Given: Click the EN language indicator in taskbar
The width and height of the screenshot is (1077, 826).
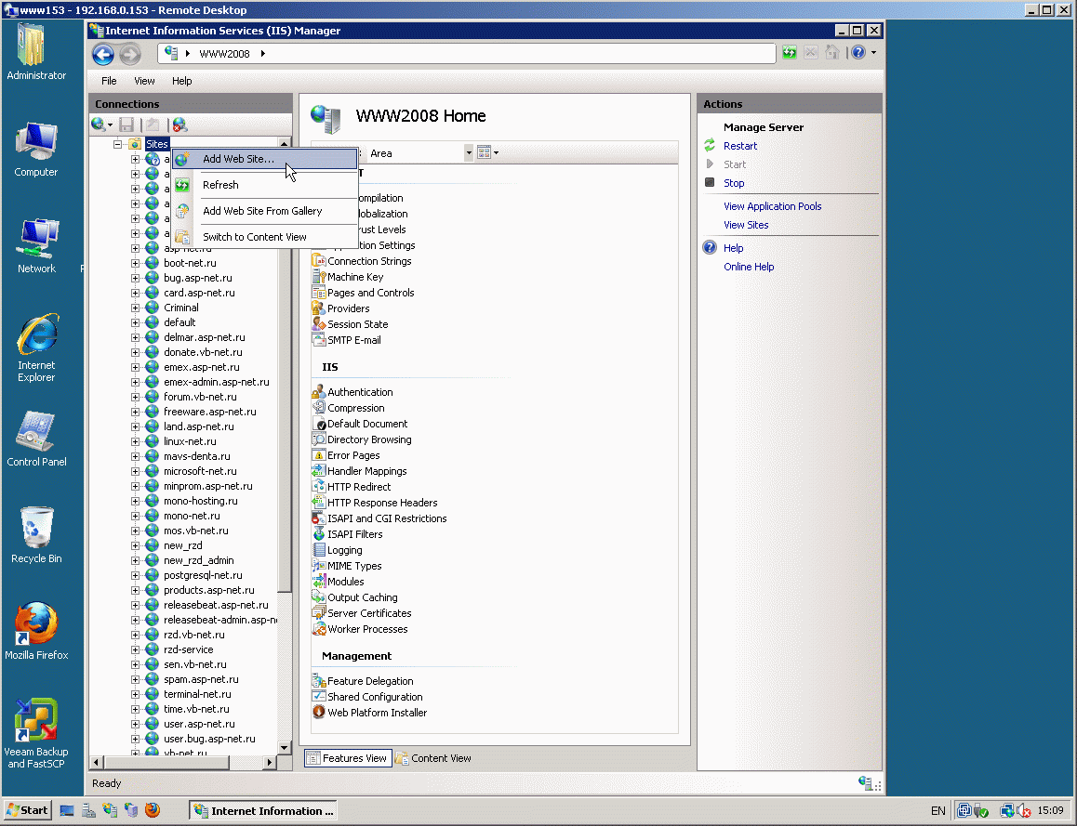Looking at the screenshot, I should point(938,811).
